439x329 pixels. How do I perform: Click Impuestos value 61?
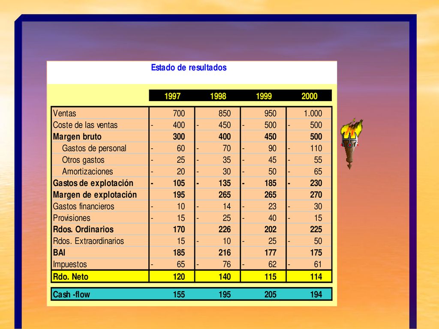[x=318, y=264]
